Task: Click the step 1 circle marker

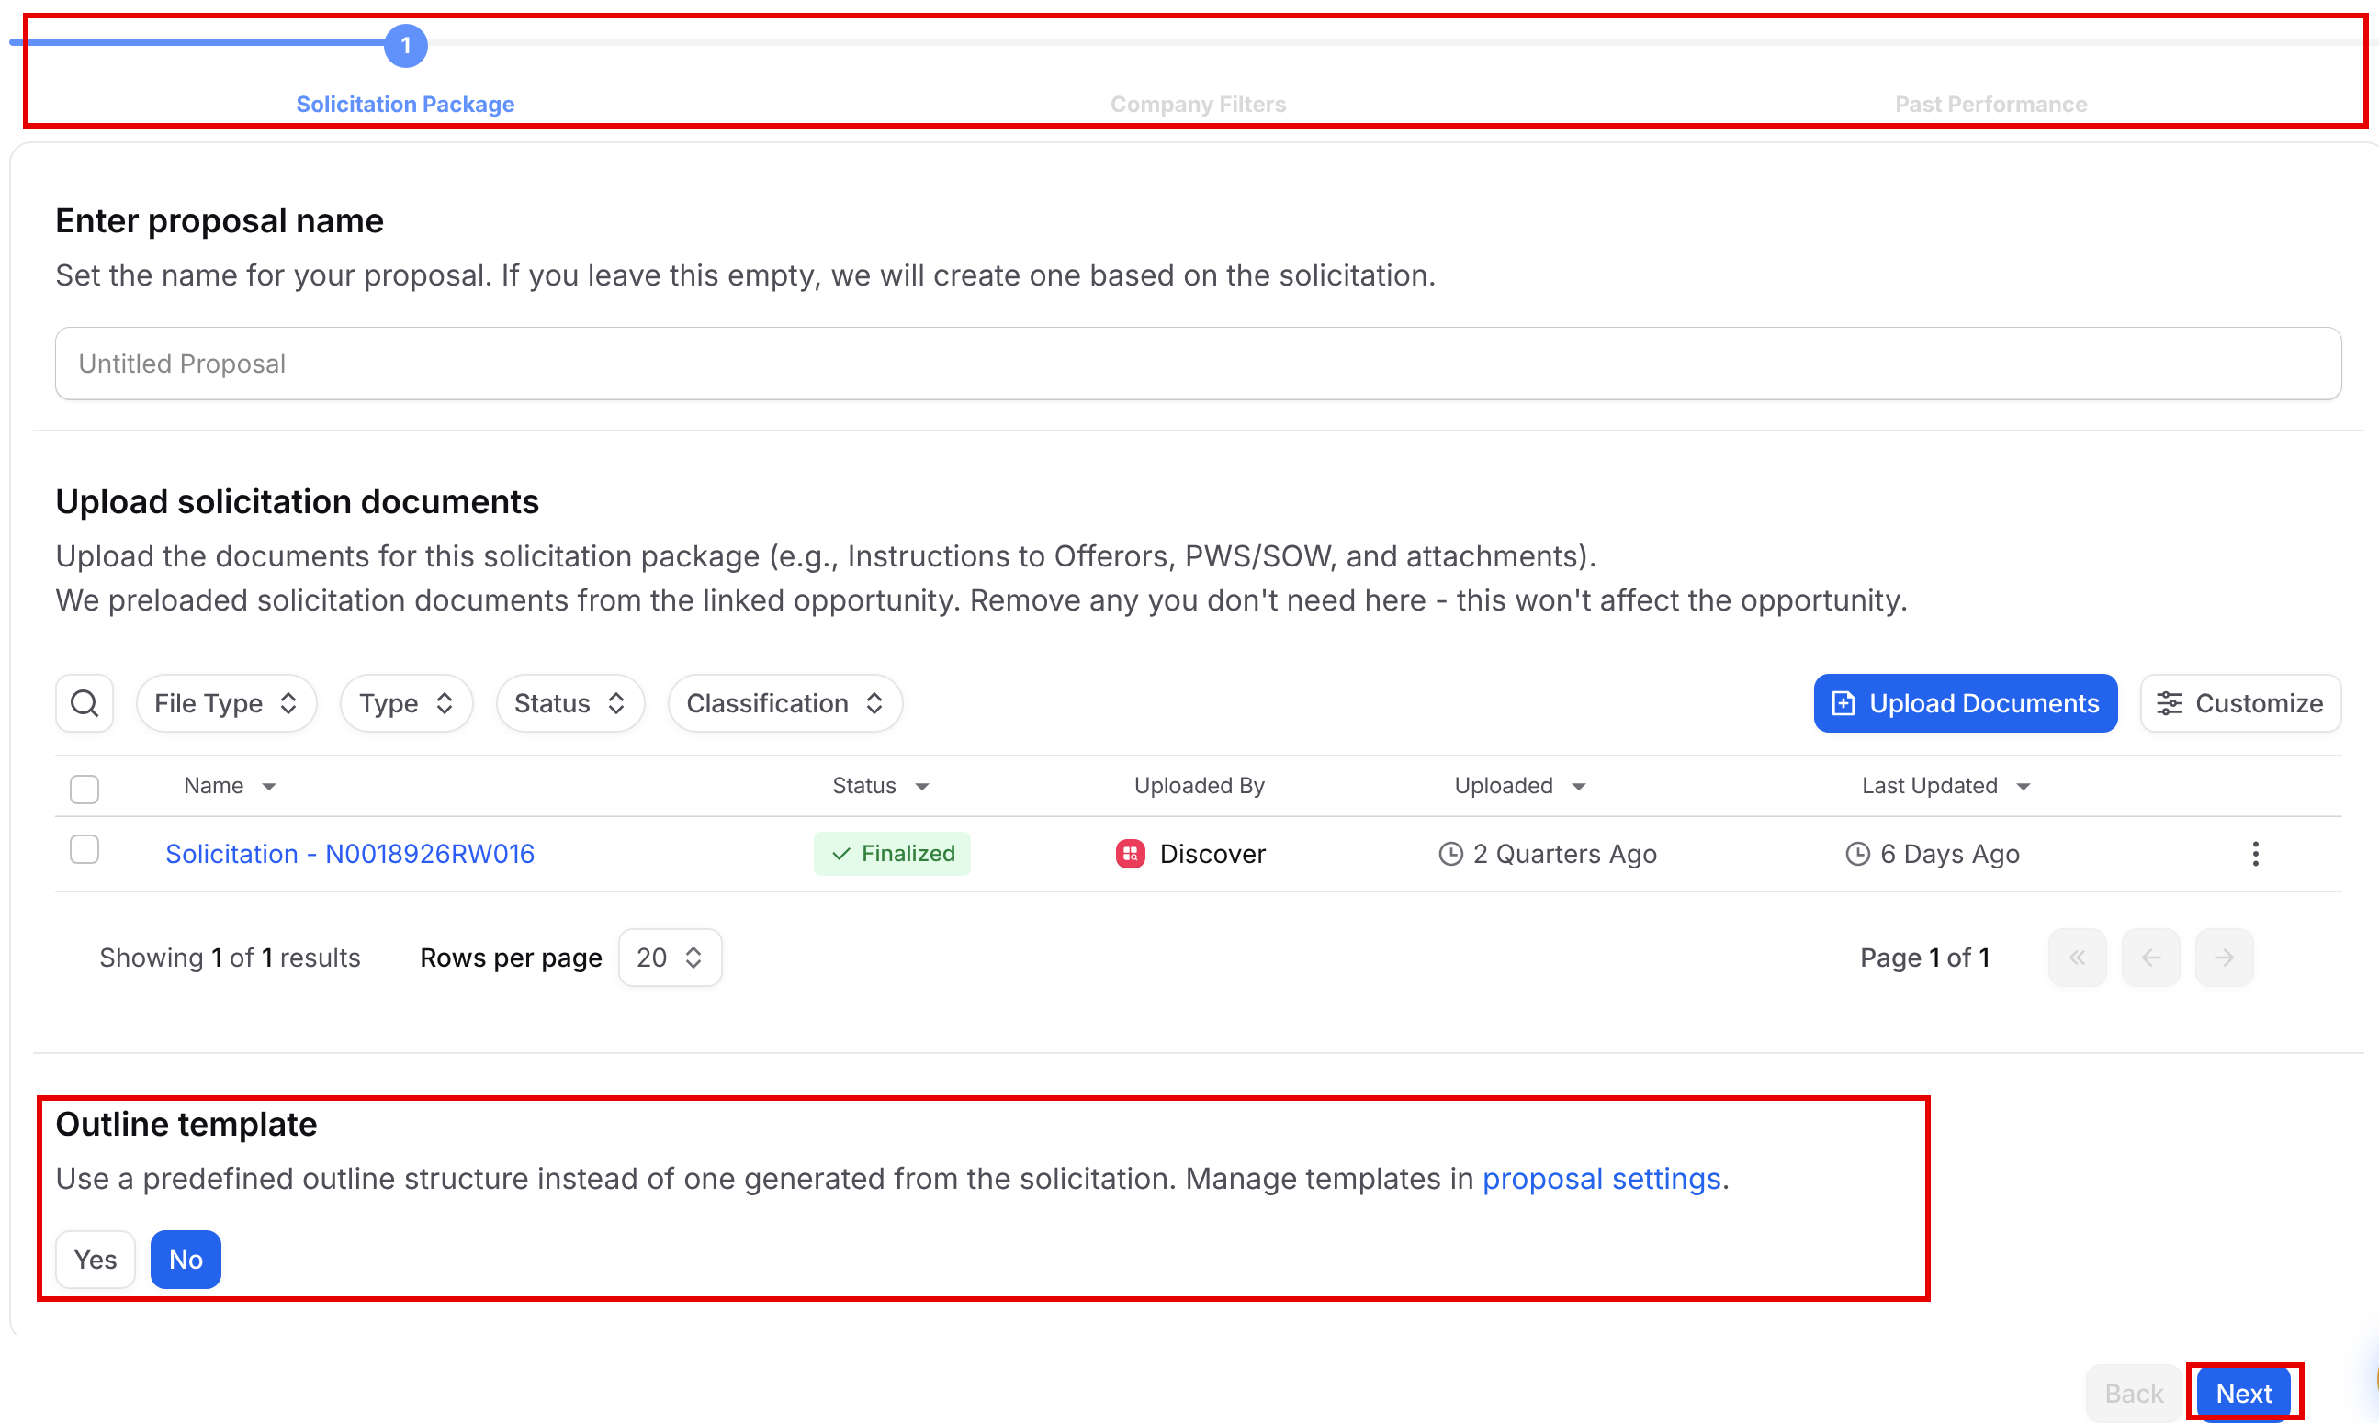Action: tap(406, 45)
